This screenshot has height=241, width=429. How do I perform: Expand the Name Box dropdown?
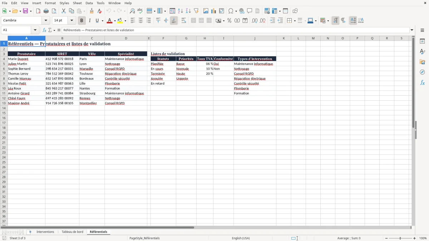point(35,30)
